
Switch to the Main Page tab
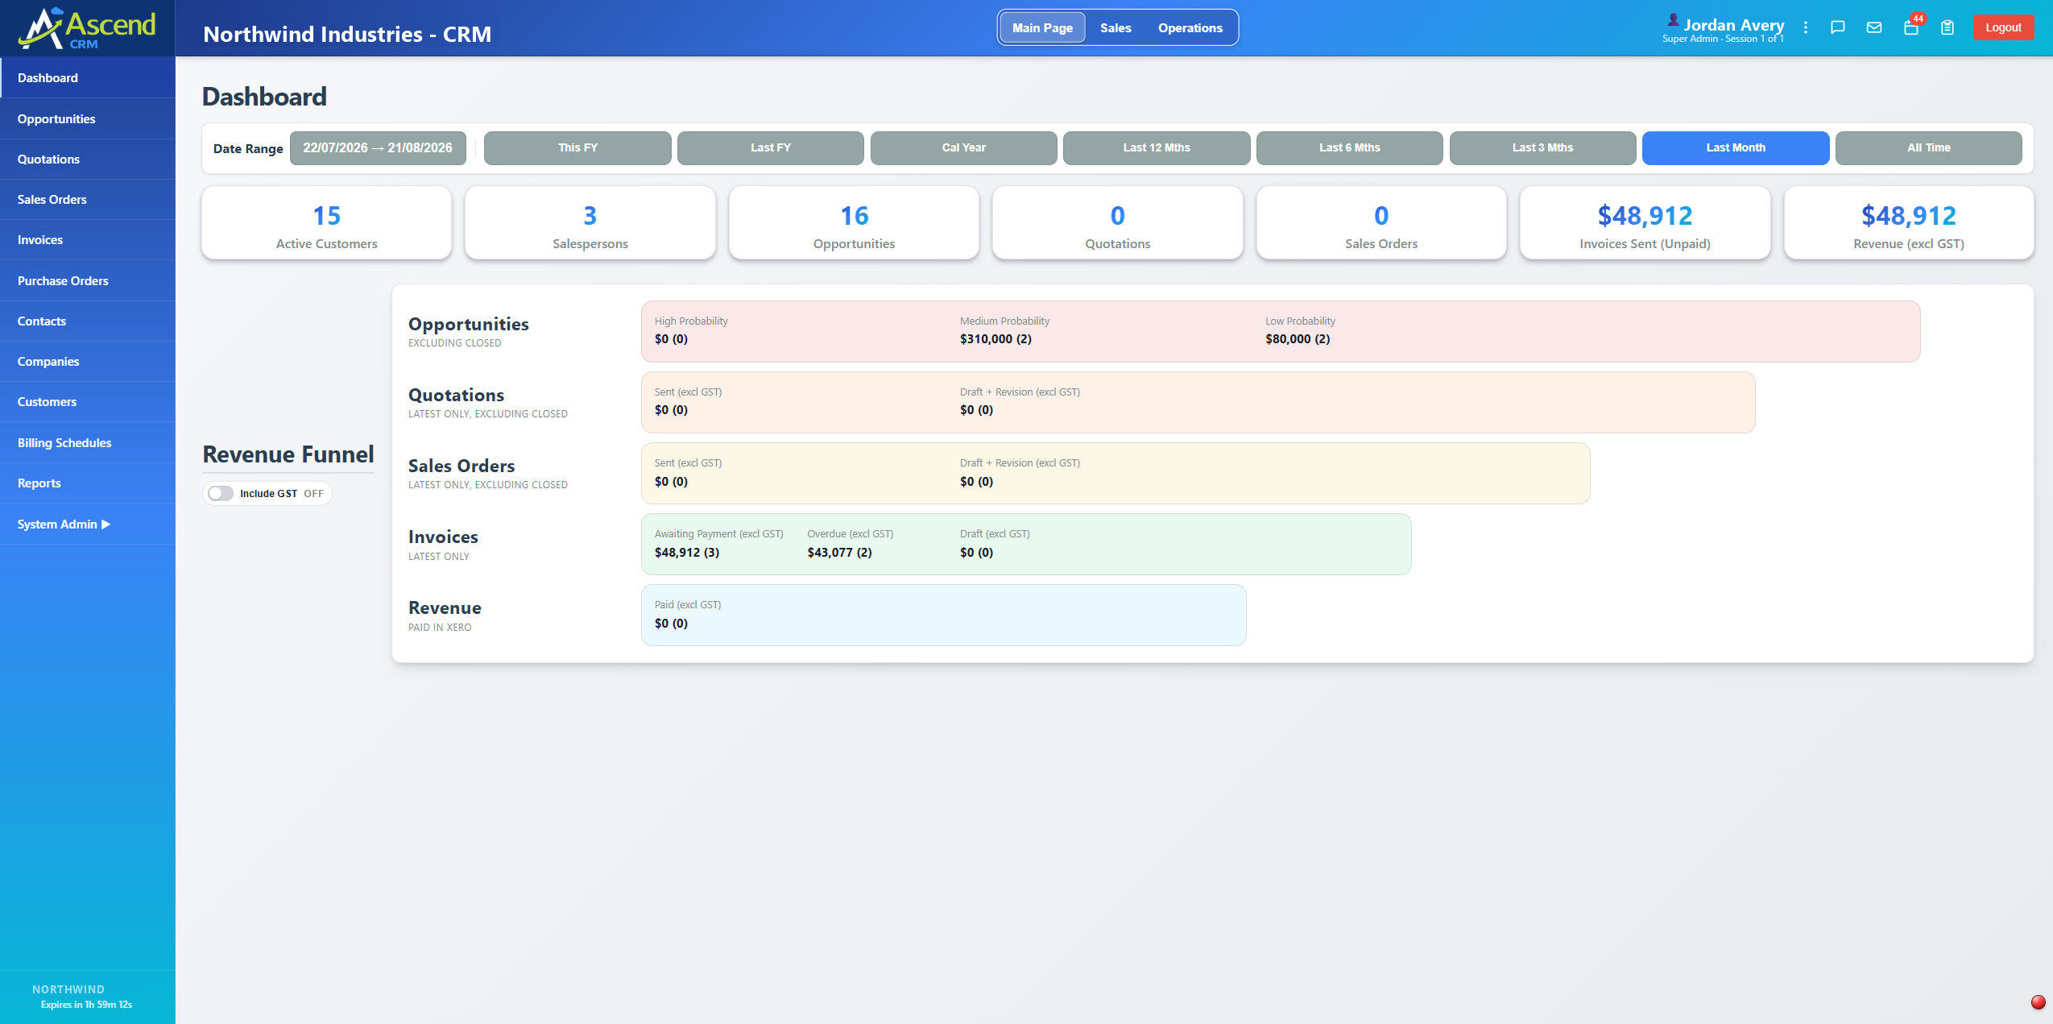pos(1042,27)
